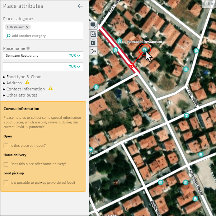Image resolution: width=216 pixels, height=216 pixels.
Task: Select the Semazen Restaurant fork-knife map marker
Action: click(145, 50)
